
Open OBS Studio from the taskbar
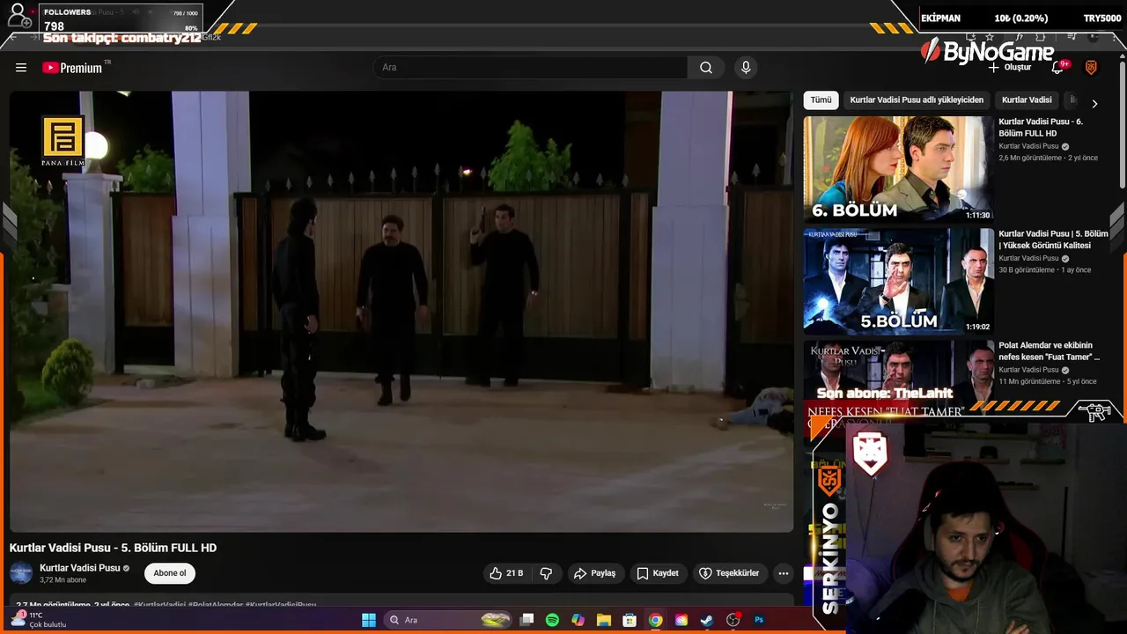[733, 620]
